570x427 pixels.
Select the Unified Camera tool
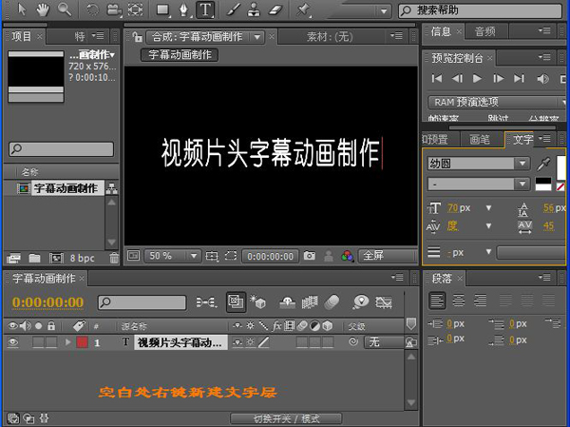pyautogui.click(x=114, y=10)
